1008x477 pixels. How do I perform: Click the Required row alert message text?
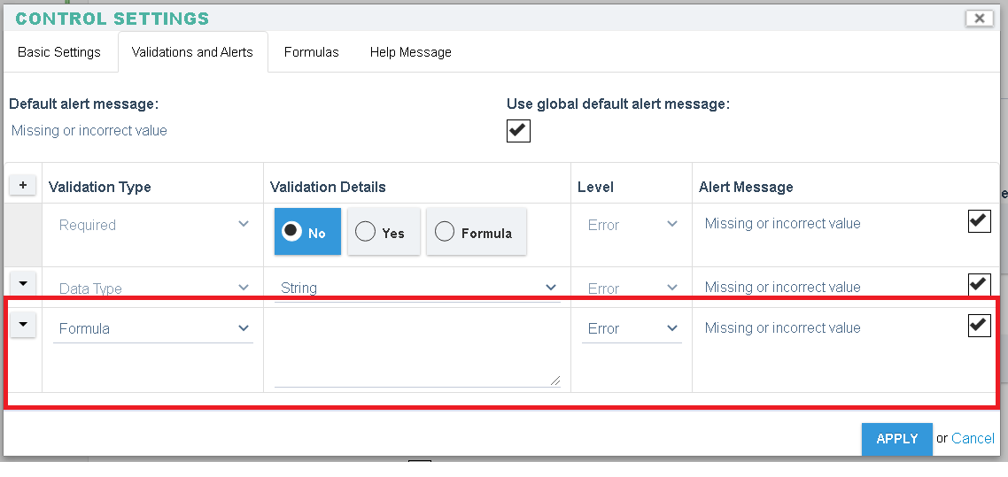(x=782, y=223)
